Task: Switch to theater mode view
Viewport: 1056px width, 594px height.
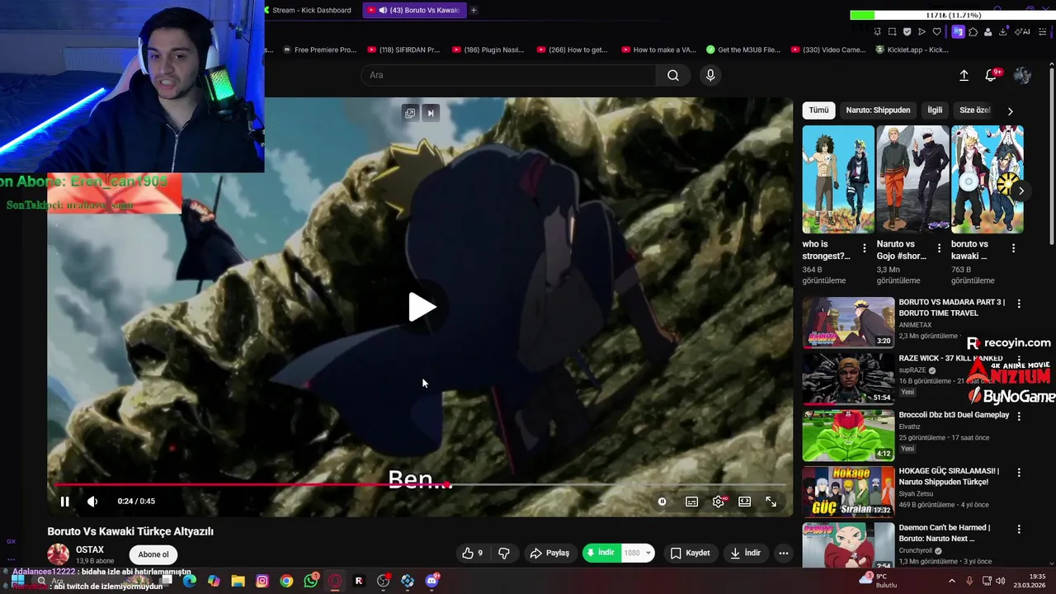Action: [x=744, y=502]
